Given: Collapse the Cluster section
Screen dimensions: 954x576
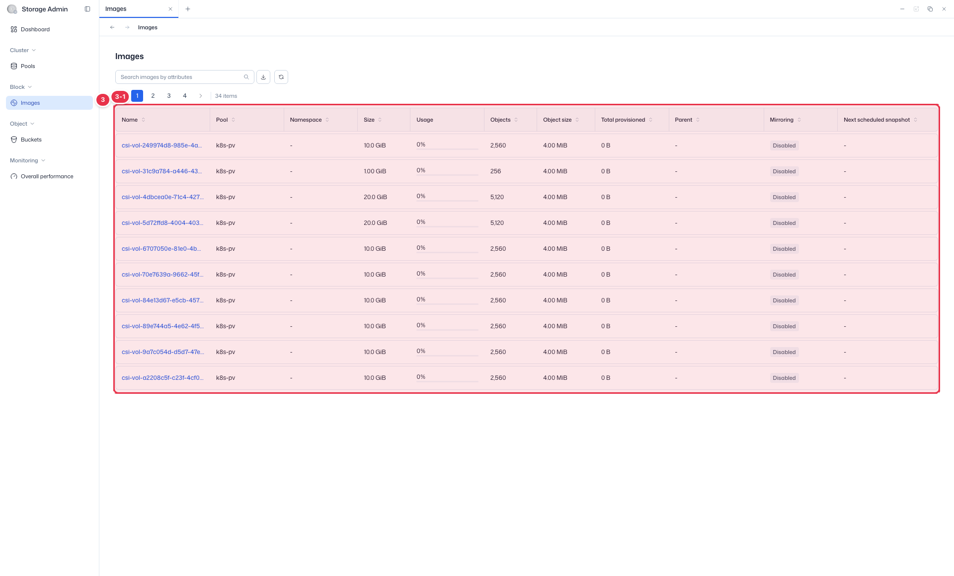Looking at the screenshot, I should click(x=23, y=50).
